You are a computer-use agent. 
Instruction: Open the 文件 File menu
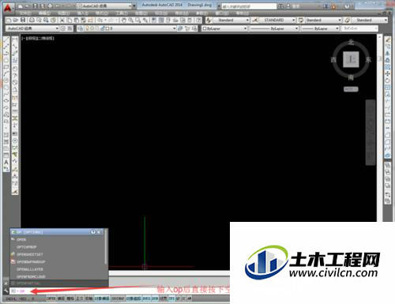25,13
